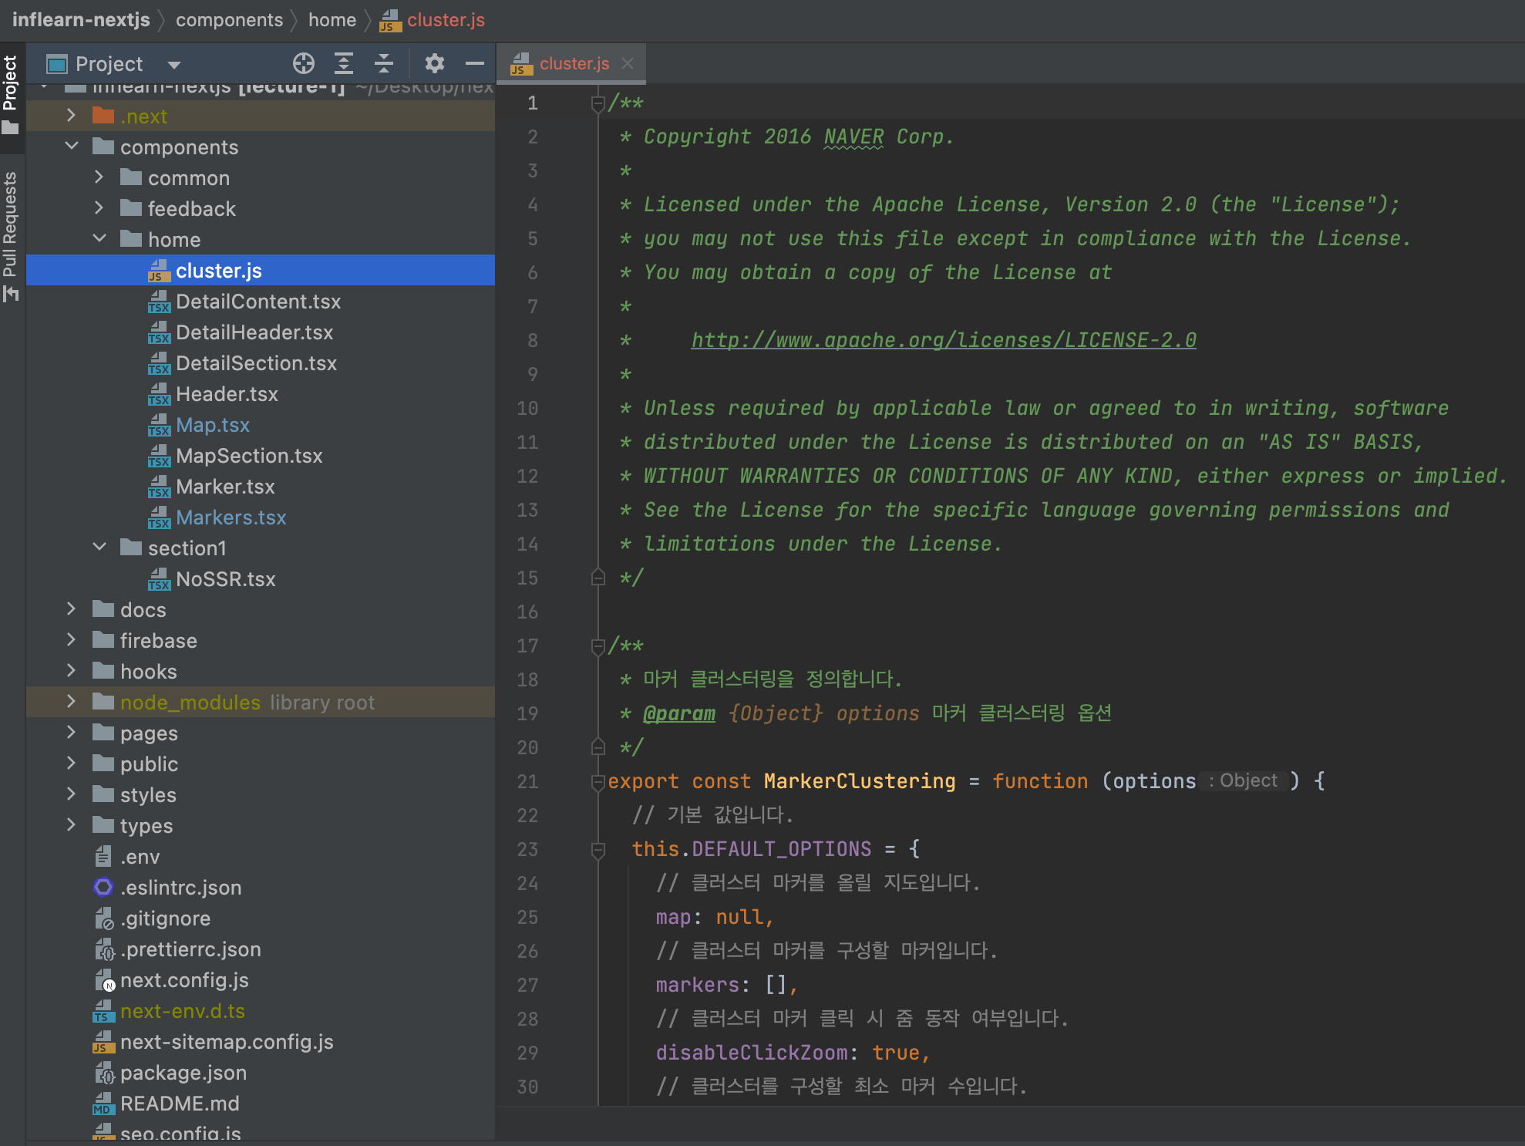Click home in the breadcrumb
Image resolution: width=1525 pixels, height=1146 pixels.
[x=332, y=19]
